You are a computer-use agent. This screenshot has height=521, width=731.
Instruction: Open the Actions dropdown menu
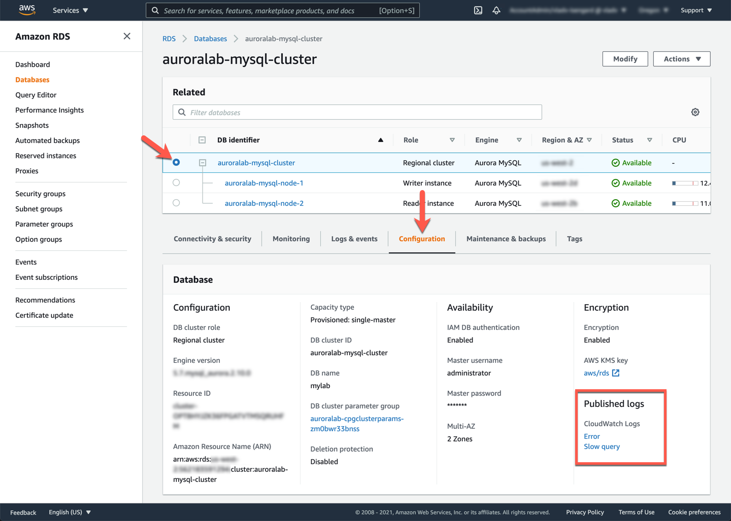681,59
